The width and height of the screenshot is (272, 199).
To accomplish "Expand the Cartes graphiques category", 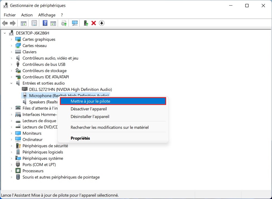I will [x=11, y=40].
